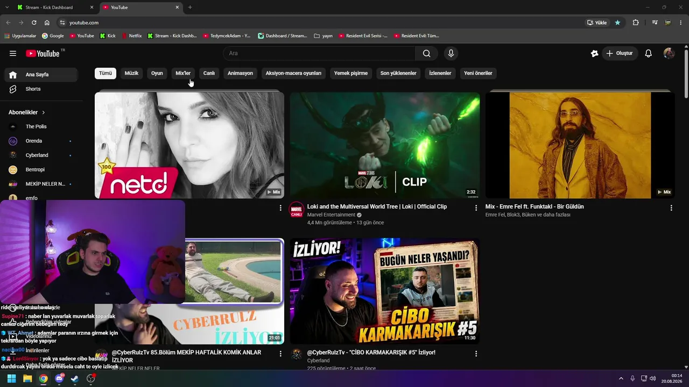Open the CİBO KARMAKARIŞIK #5 thumbnail
This screenshot has height=387, width=689.
[x=385, y=291]
